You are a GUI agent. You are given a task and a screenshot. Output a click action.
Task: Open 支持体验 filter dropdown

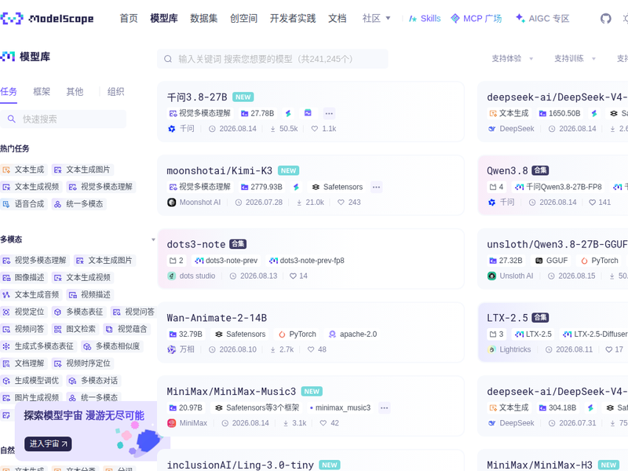click(x=513, y=58)
